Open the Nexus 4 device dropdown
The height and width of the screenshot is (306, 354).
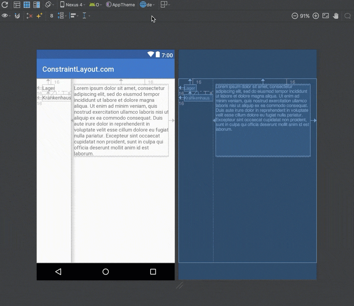[73, 5]
